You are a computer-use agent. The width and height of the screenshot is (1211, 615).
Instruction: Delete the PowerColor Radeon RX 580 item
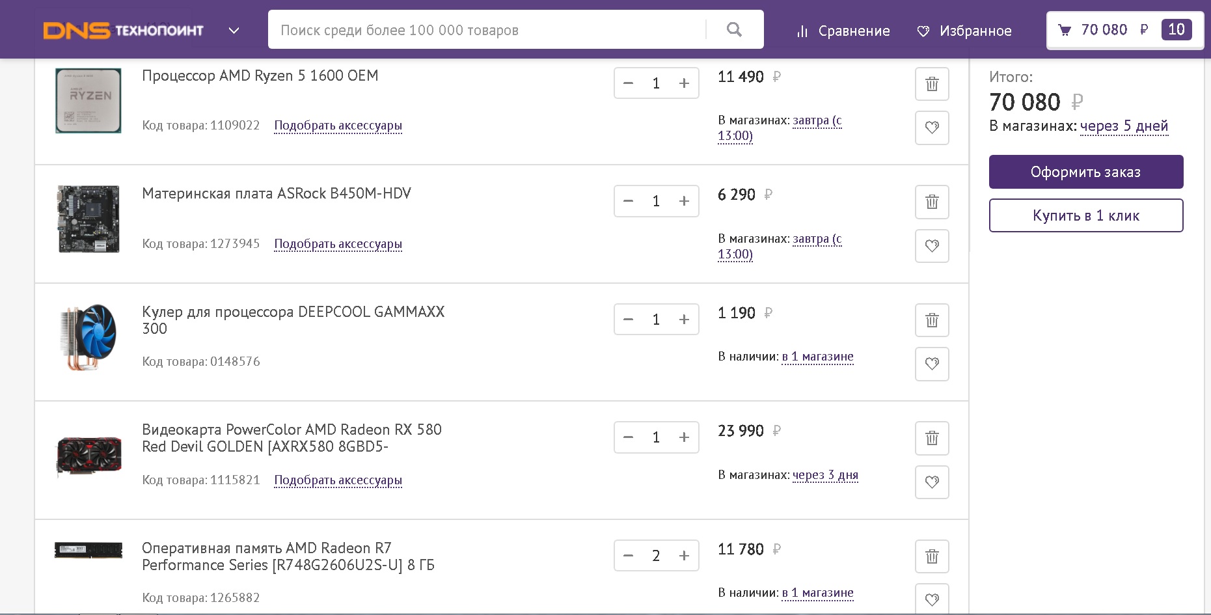932,438
